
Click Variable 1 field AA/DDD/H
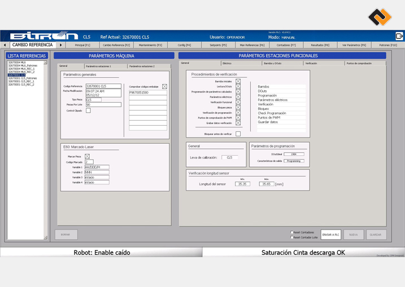coord(97,167)
